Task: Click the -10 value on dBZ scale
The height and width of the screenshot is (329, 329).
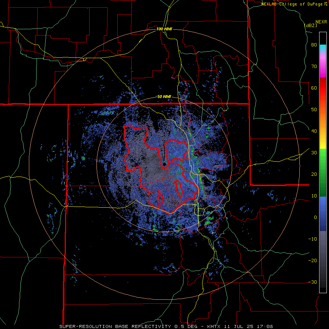Action: click(x=313, y=239)
